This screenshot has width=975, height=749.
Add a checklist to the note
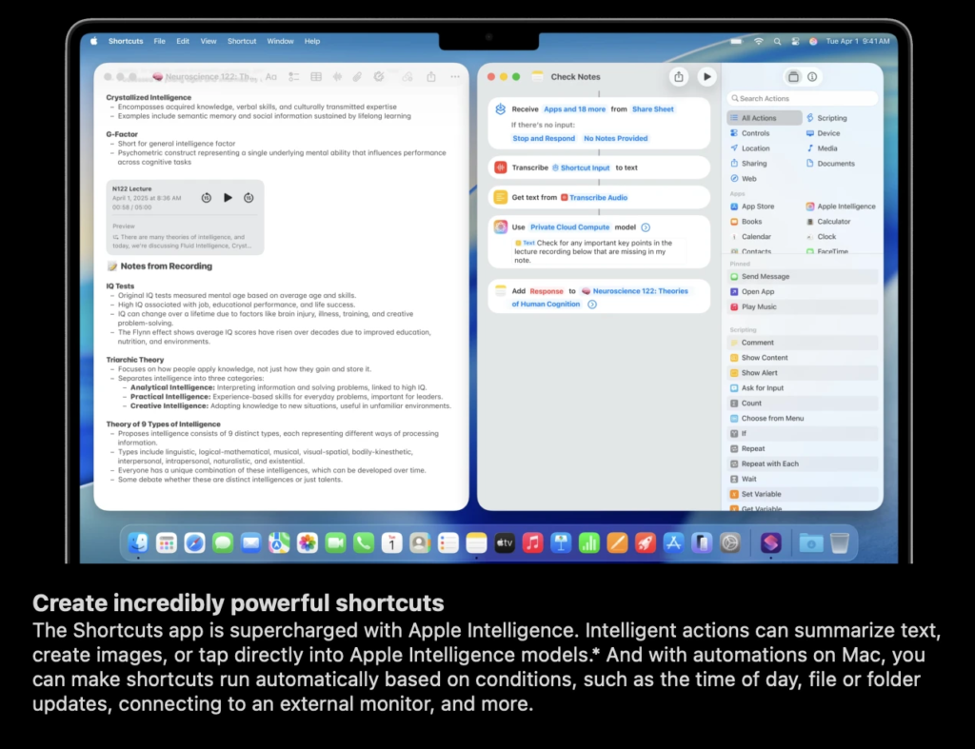[x=294, y=76]
